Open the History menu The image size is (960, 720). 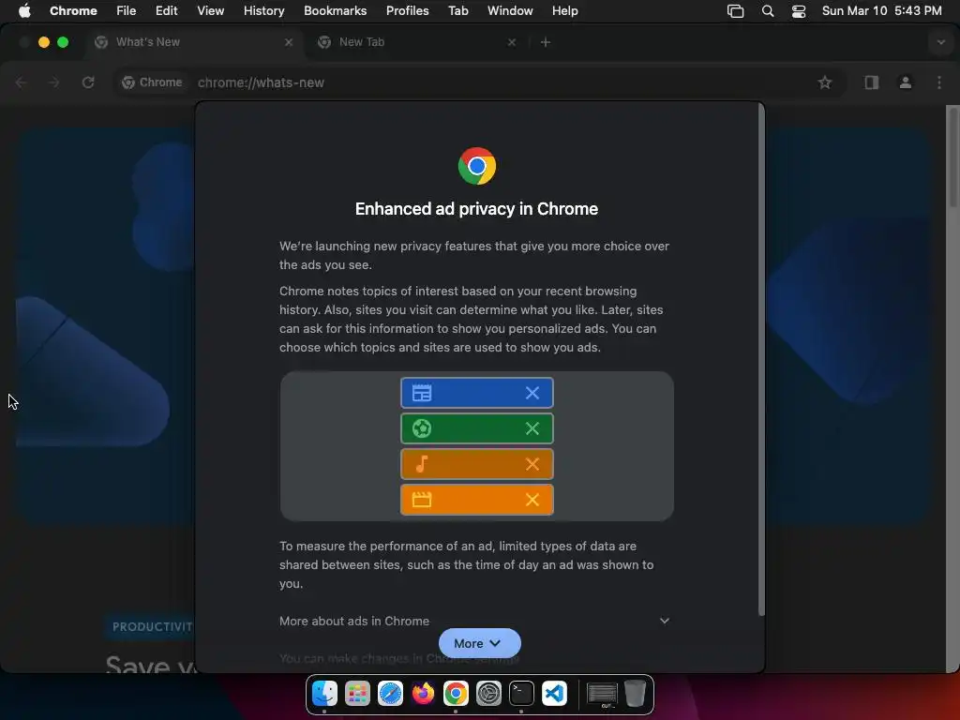(263, 10)
